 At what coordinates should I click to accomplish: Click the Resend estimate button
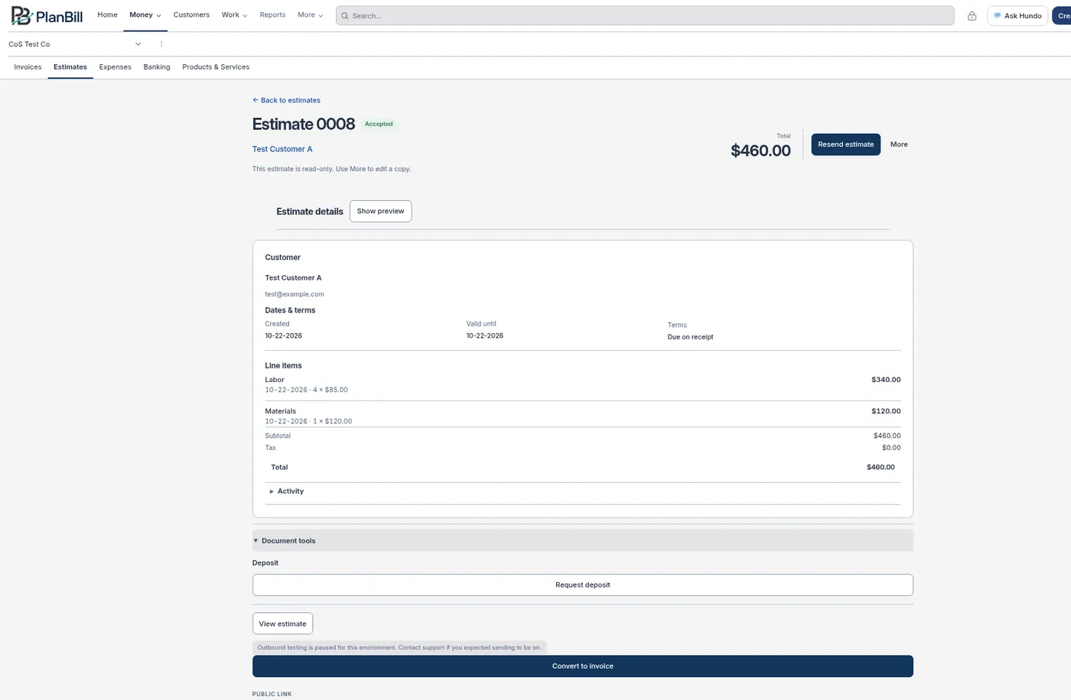[x=845, y=144]
